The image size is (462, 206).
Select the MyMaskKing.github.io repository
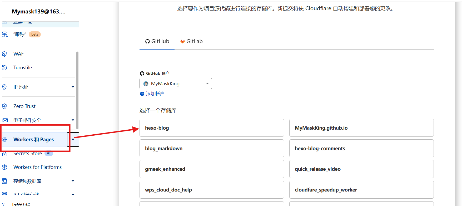point(361,128)
